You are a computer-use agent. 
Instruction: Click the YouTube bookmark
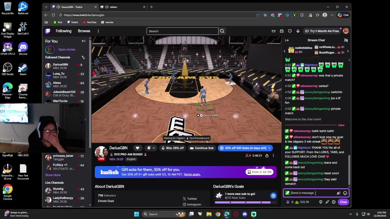pos(90,22)
